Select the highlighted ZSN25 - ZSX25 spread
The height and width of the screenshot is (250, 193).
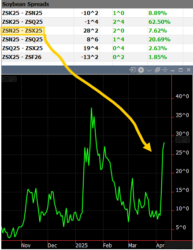(22, 31)
